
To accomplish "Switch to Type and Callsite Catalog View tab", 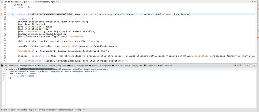I will [x=127, y=66].
